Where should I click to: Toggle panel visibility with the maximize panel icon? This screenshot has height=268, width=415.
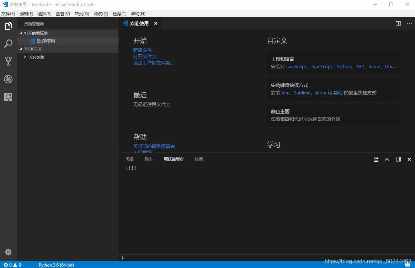(398, 159)
